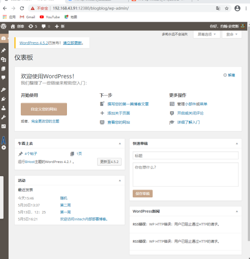Click write your first blog post link
250x259 pixels.
point(128,104)
